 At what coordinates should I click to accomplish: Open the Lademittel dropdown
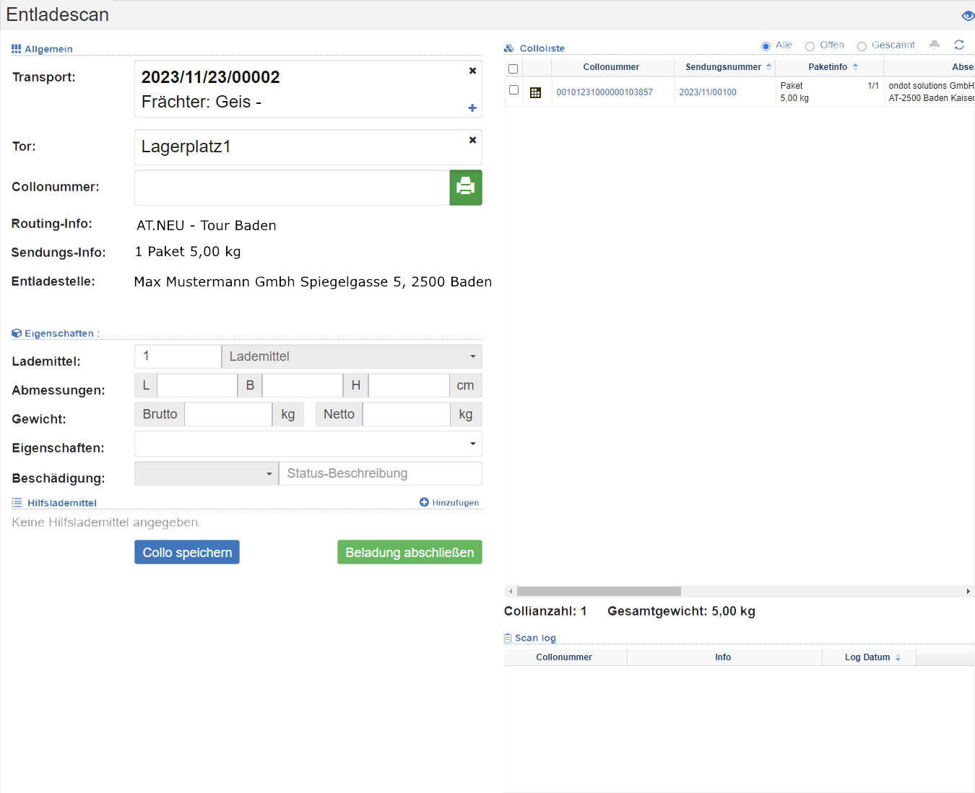351,356
